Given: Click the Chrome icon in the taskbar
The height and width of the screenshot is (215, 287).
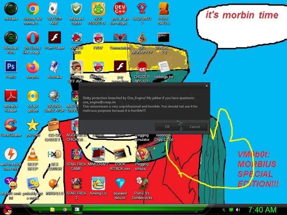Looking at the screenshot, I should pos(65,209).
